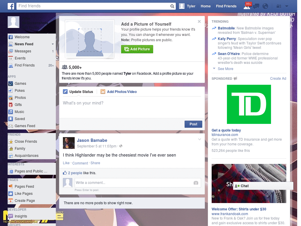Click Tyler profile picture in top bar
The width and height of the screenshot is (301, 226).
[182, 6]
